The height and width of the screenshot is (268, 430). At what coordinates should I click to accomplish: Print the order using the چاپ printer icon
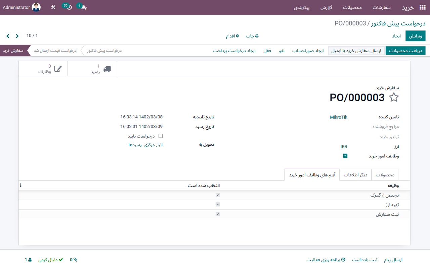[256, 36]
